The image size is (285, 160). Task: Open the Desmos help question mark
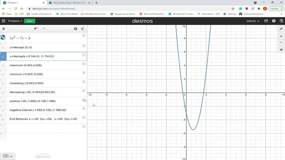click(274, 21)
